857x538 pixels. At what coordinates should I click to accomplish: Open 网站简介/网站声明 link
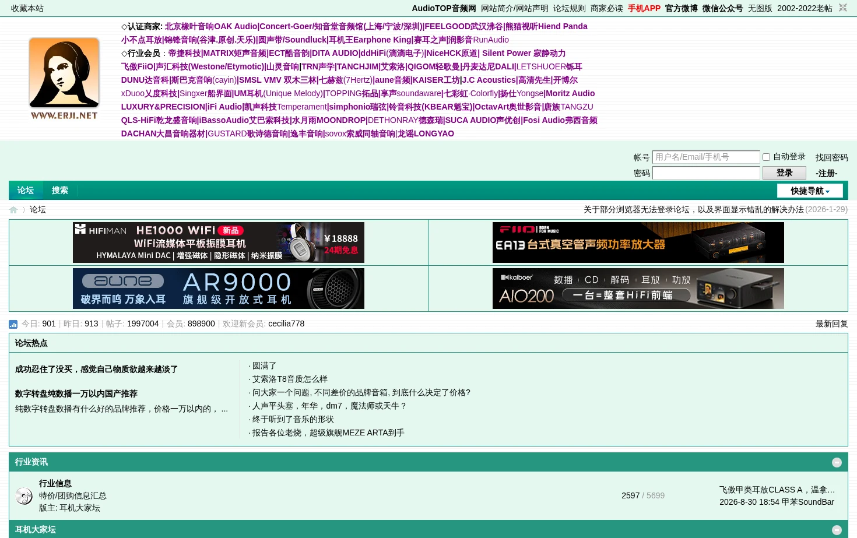pyautogui.click(x=515, y=8)
